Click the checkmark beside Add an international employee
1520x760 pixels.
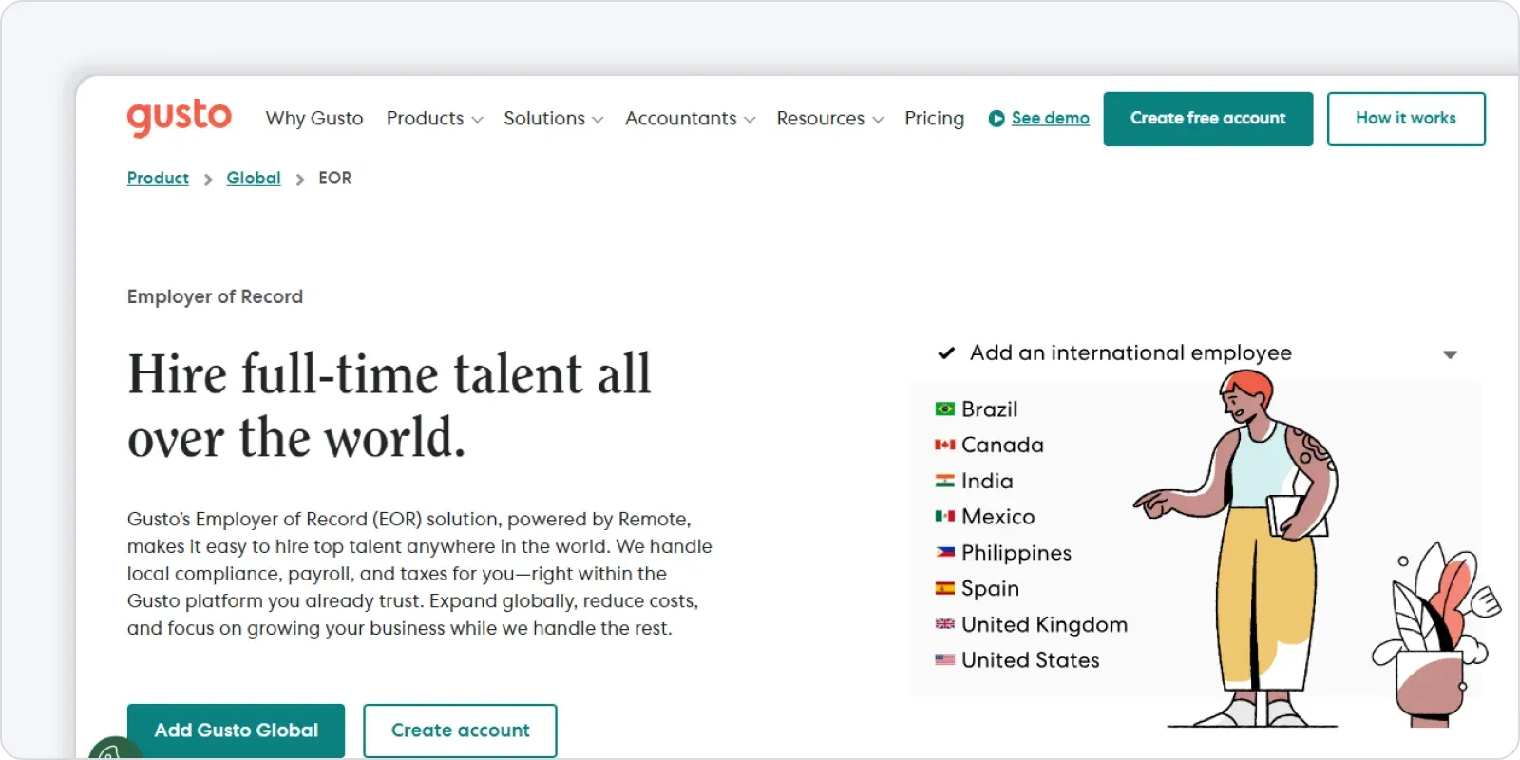pyautogui.click(x=946, y=353)
